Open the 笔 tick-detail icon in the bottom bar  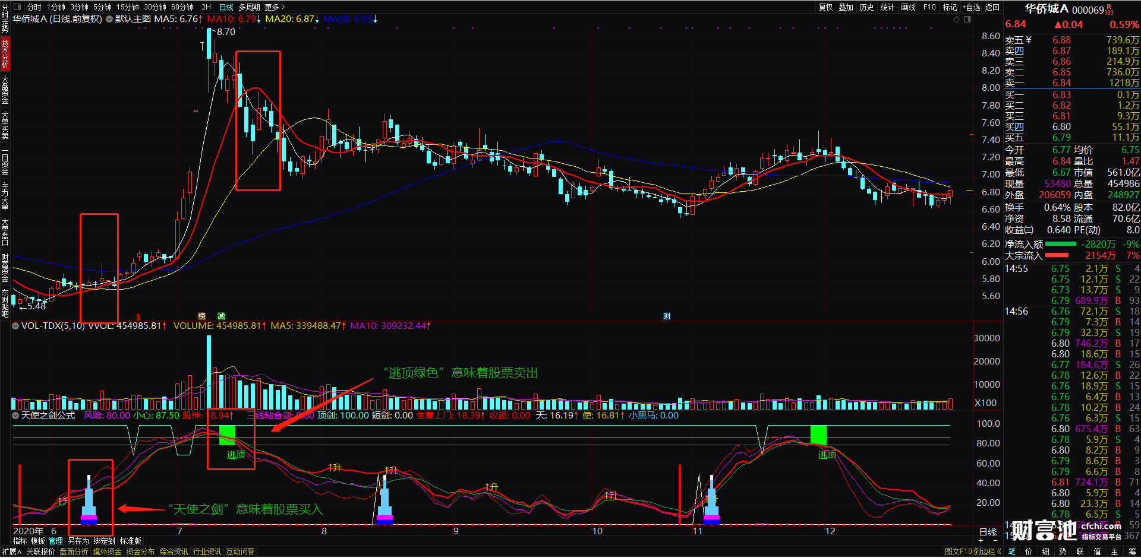pyautogui.click(x=1011, y=551)
